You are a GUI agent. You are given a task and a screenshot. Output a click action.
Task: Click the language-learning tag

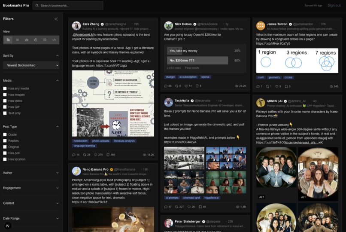[84, 146]
